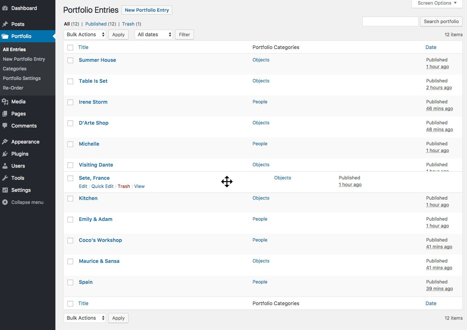Click the Sete, France entry title
Image resolution: width=467 pixels, height=330 pixels.
pos(94,178)
